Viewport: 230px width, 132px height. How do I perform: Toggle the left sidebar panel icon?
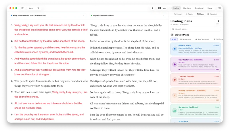pyautogui.click(x=23, y=8)
